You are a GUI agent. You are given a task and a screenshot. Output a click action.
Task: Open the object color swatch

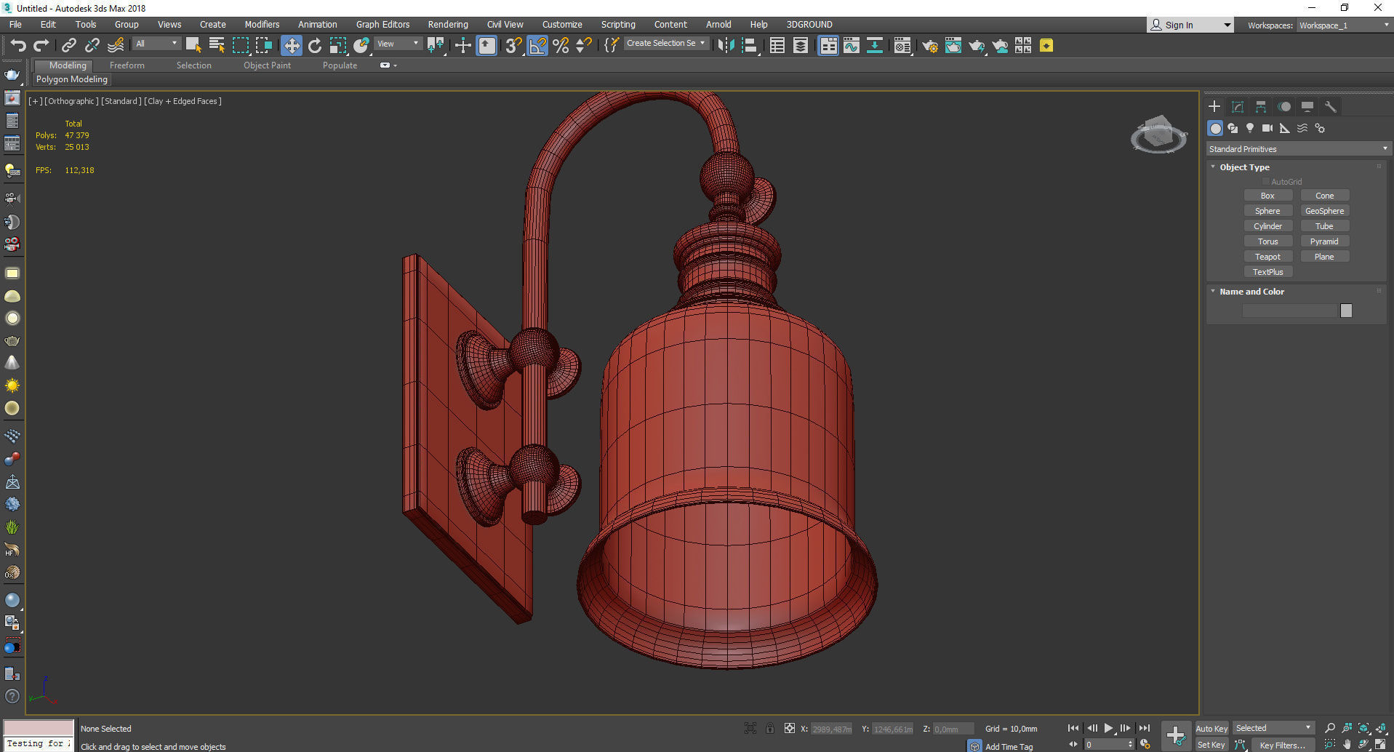(x=1346, y=311)
